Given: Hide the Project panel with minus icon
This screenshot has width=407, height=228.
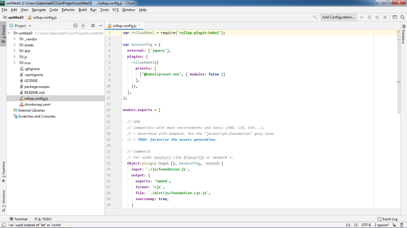Looking at the screenshot, I should coord(101,26).
